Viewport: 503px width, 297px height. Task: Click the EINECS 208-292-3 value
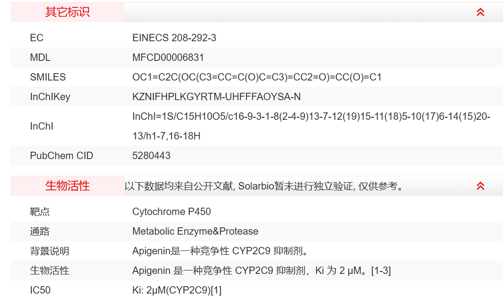(174, 38)
